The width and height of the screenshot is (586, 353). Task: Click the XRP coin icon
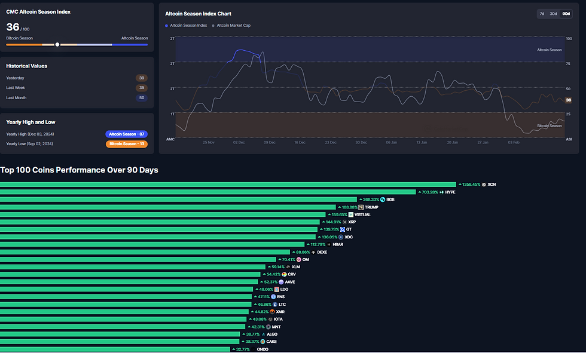coord(344,222)
